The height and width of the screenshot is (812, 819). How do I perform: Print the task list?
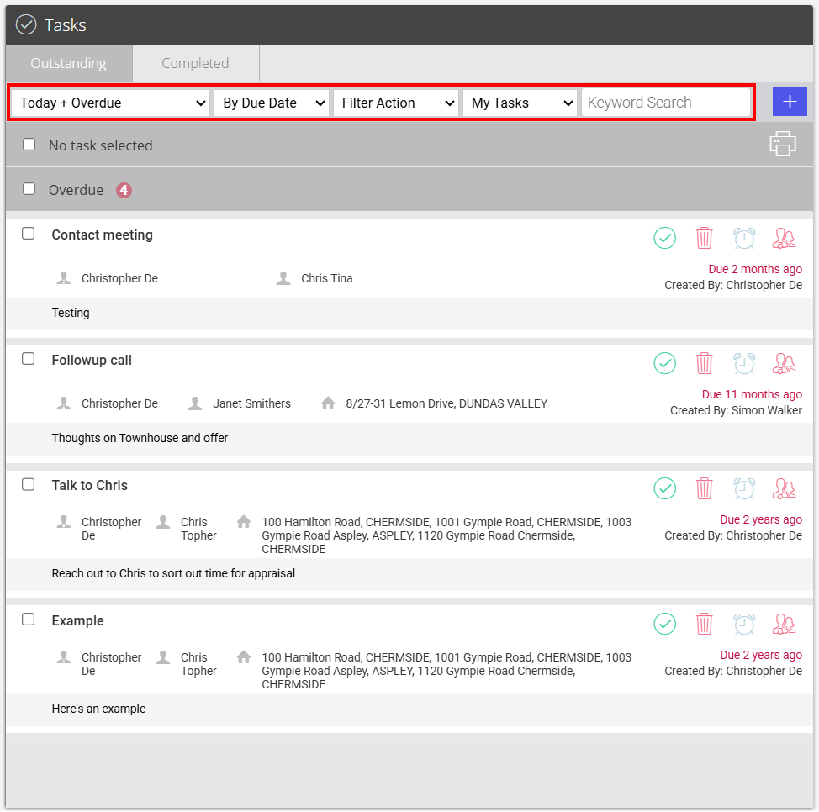(x=783, y=144)
